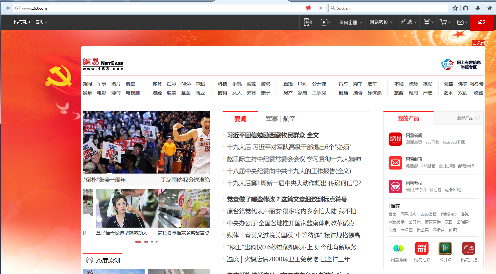This screenshot has height=274, width=496.
Task: Open the 网易红彩 app icon
Action: pyautogui.click(x=422, y=248)
